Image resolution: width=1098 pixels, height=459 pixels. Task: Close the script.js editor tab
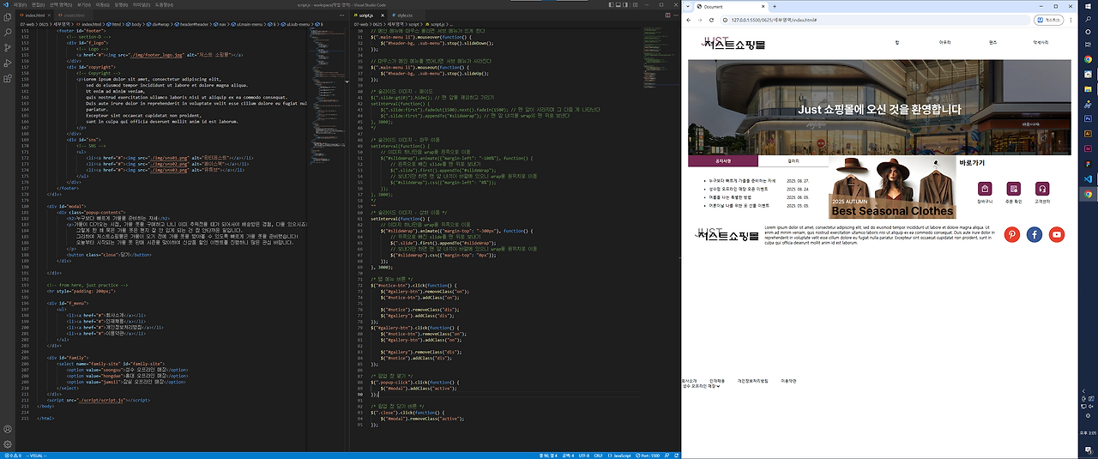coord(383,15)
